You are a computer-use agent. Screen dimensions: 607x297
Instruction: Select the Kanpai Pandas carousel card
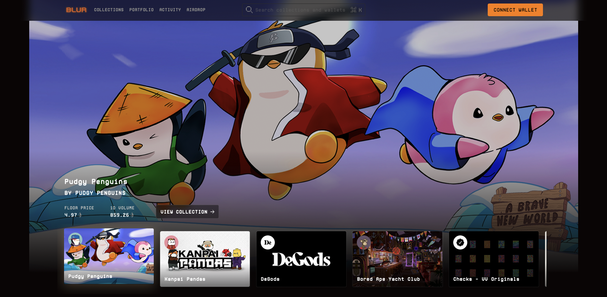click(x=205, y=259)
